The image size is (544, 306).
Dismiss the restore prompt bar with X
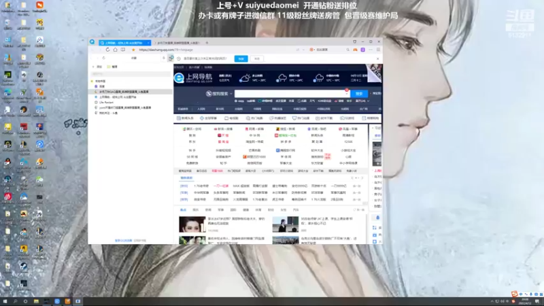click(378, 58)
